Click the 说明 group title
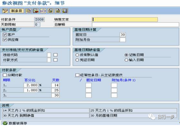Viewport: 180px width, 126px height. (5, 105)
